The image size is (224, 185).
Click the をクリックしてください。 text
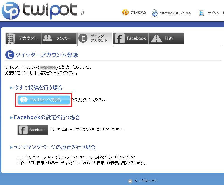tap(89, 100)
